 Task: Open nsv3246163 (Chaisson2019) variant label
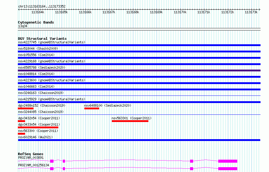click(x=41, y=93)
